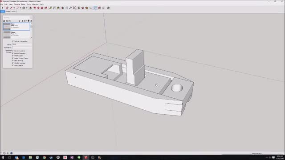Activate the Push/Pull tool
The height and width of the screenshot is (160, 285).
[31, 8]
